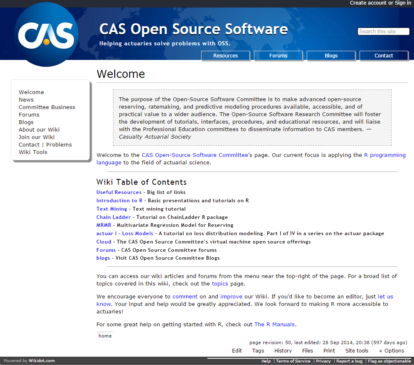Open Privacy footer link
Image resolution: width=414 pixels, height=365 pixels.
tap(323, 361)
